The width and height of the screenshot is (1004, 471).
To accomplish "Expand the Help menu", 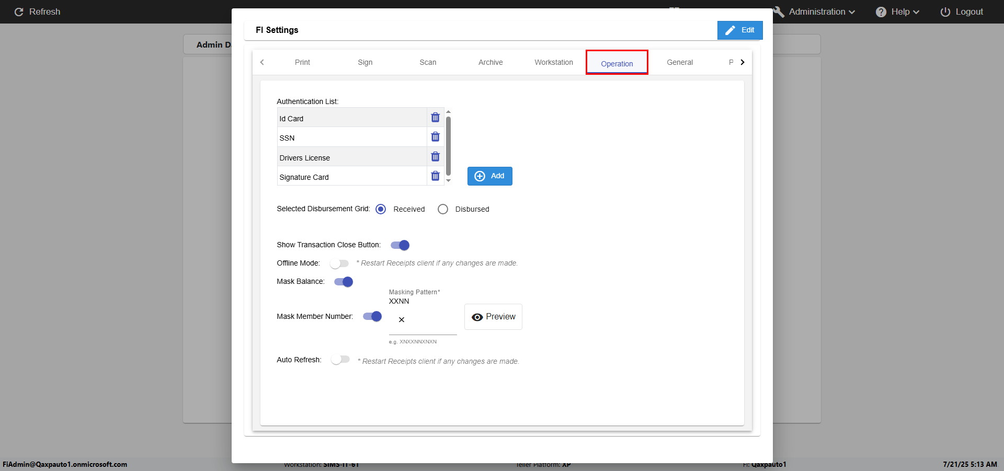I will pyautogui.click(x=897, y=12).
